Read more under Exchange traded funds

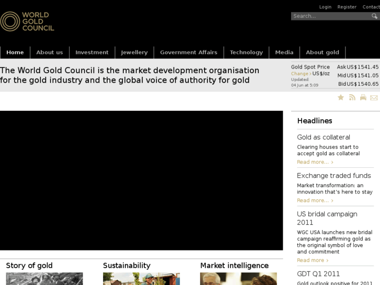pyautogui.click(x=315, y=201)
